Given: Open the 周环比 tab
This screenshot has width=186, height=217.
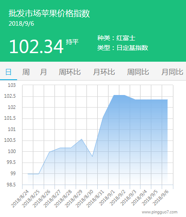Looking at the screenshot, I should click(70, 72).
